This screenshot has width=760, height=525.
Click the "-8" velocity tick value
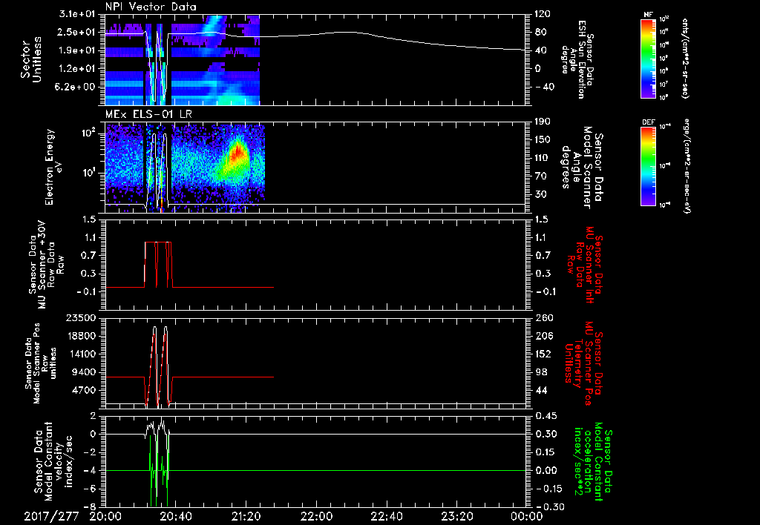click(x=90, y=507)
